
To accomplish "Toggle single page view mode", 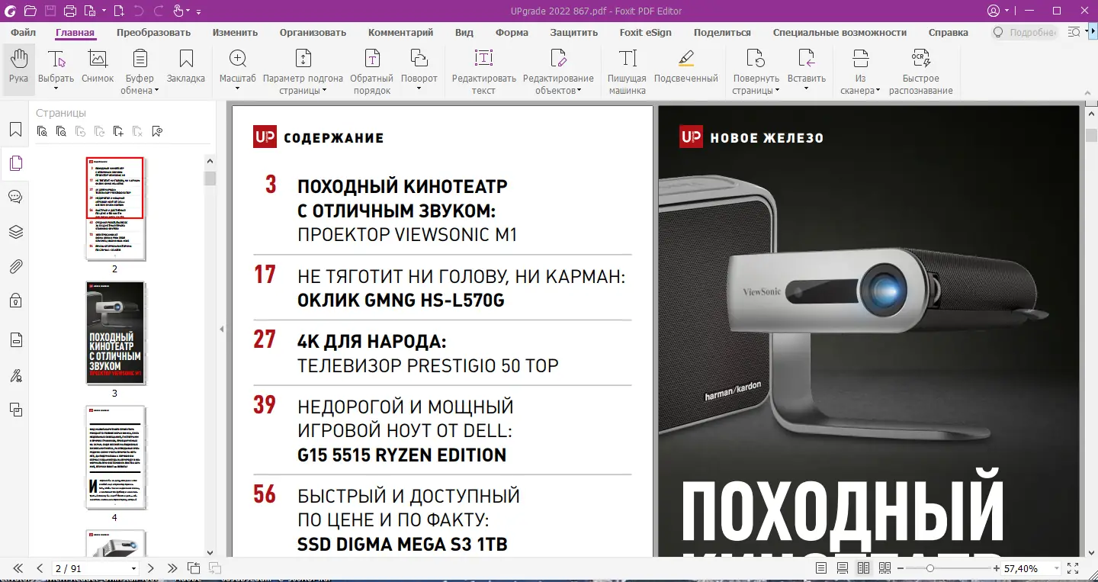I will (x=821, y=568).
